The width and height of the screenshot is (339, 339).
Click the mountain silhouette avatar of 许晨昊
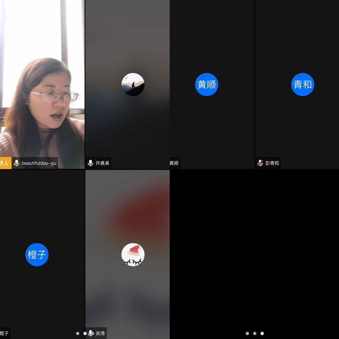pos(133,84)
